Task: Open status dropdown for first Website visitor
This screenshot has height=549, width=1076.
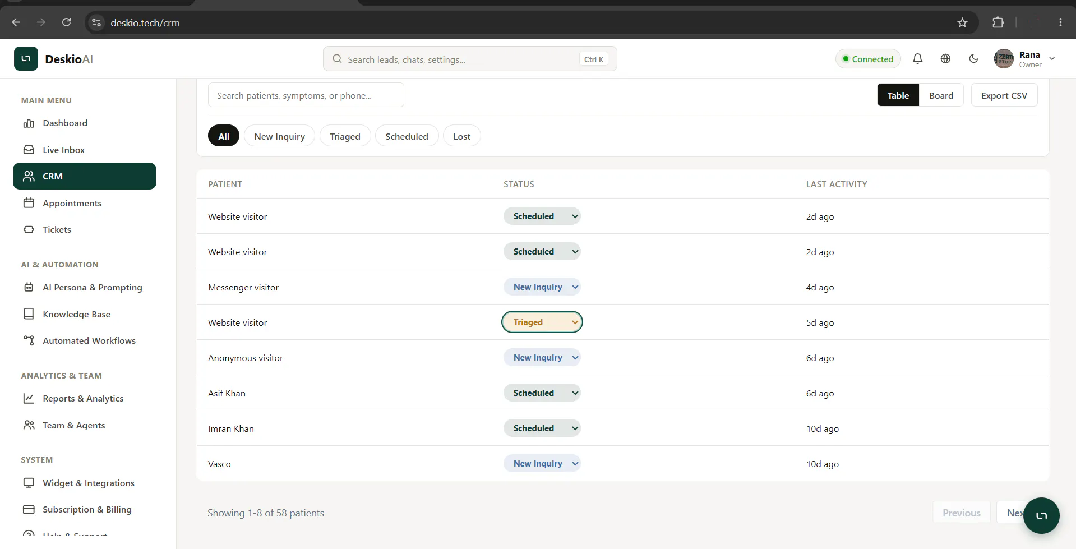Action: tap(542, 216)
